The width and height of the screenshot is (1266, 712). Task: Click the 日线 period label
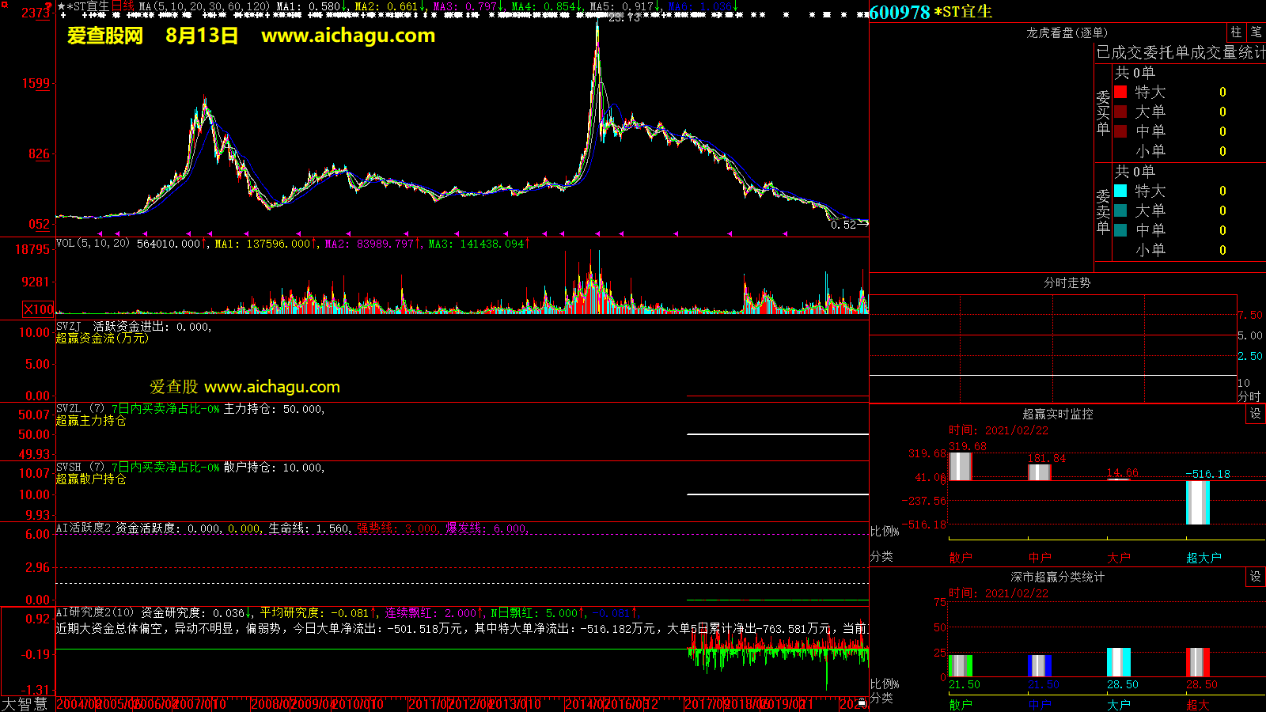click(123, 6)
